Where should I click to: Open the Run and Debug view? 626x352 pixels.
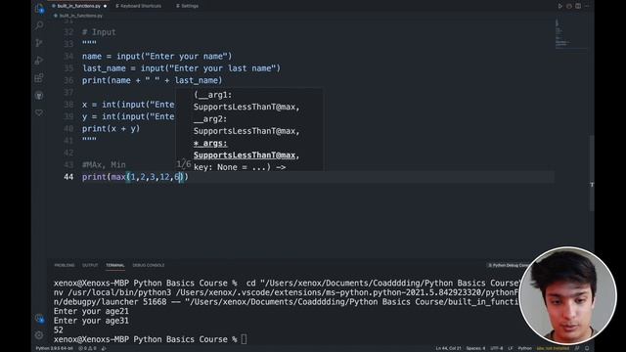[39, 61]
